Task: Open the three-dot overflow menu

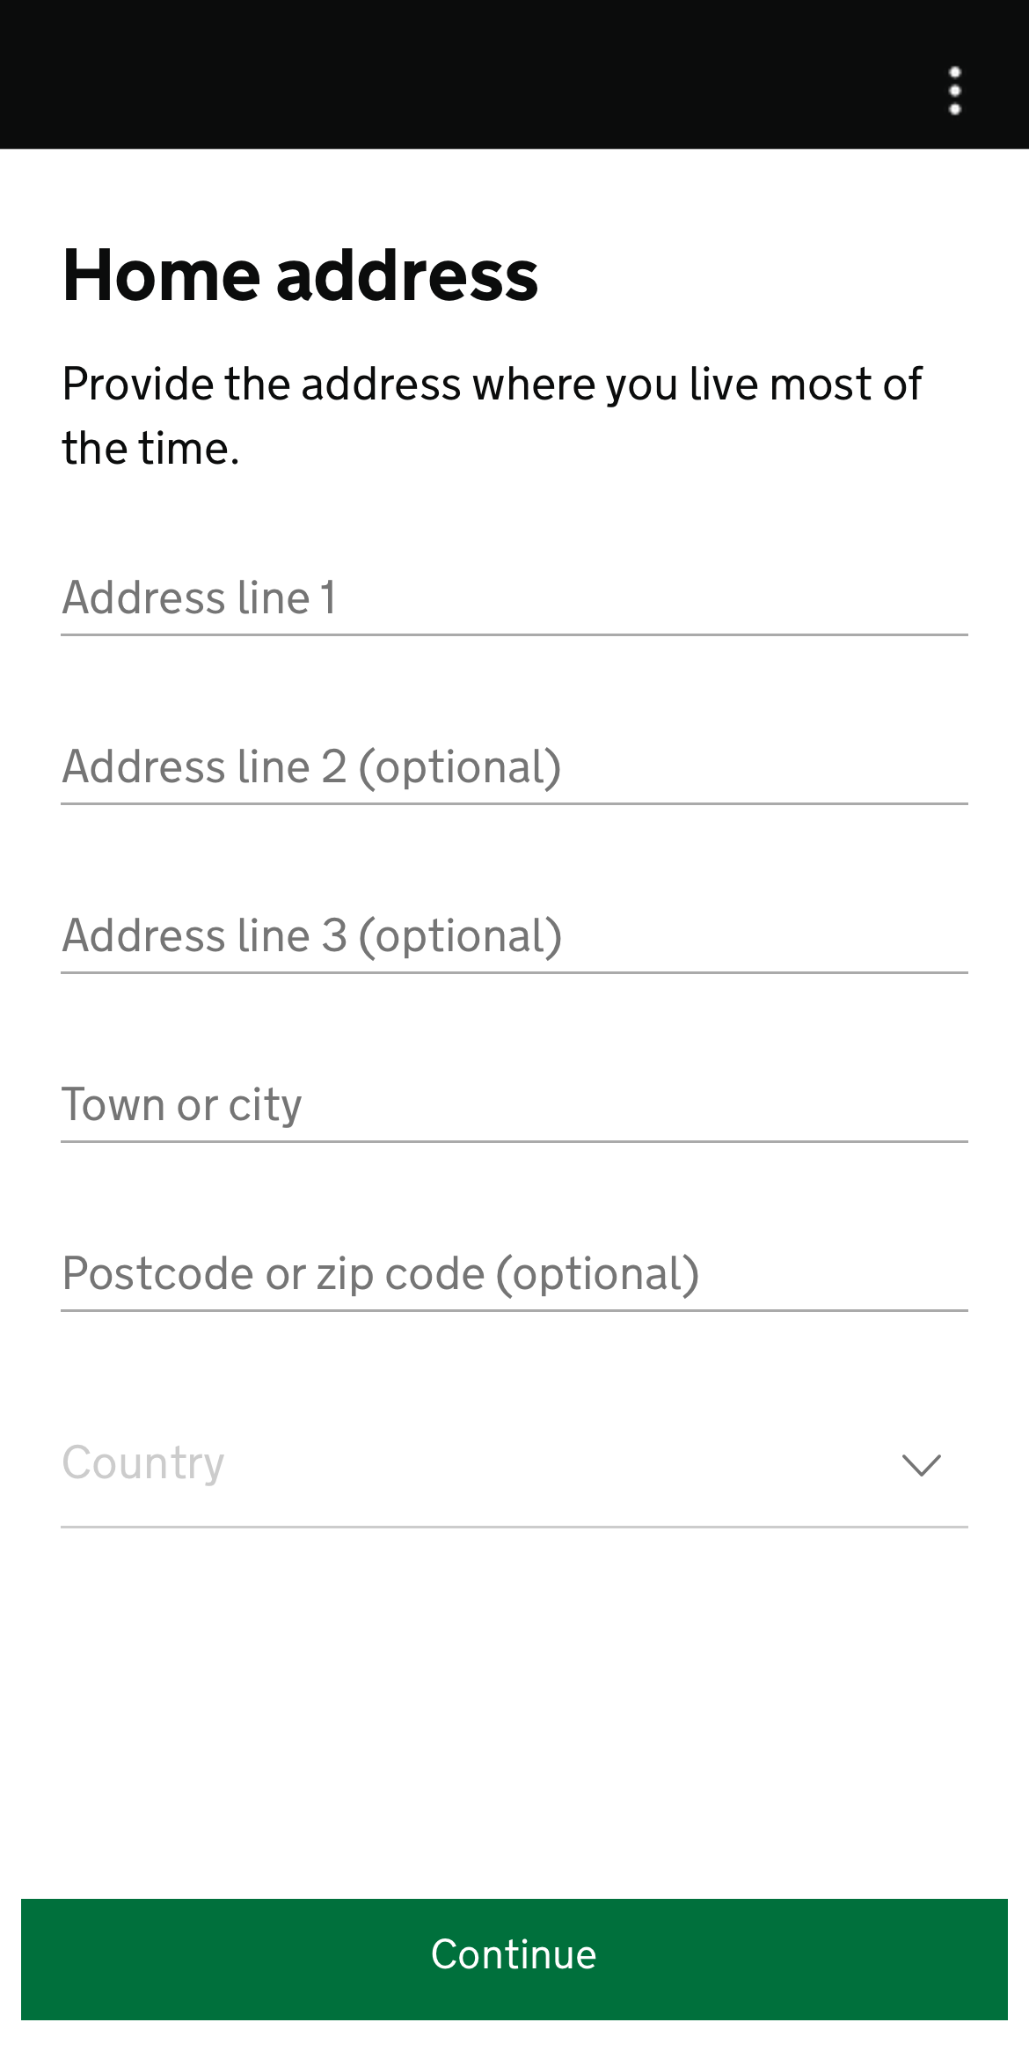Action: 955,91
